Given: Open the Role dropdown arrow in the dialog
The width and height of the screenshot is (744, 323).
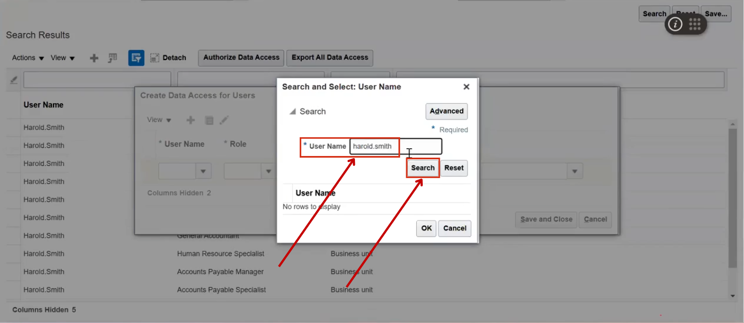Looking at the screenshot, I should click(269, 171).
